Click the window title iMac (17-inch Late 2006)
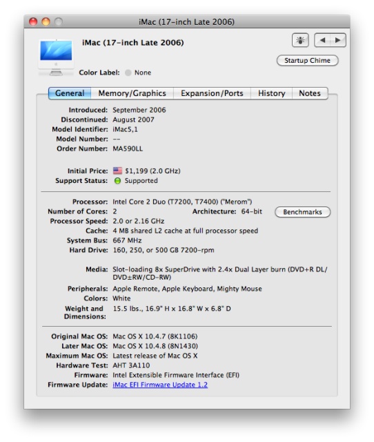The image size is (374, 442). point(186,22)
